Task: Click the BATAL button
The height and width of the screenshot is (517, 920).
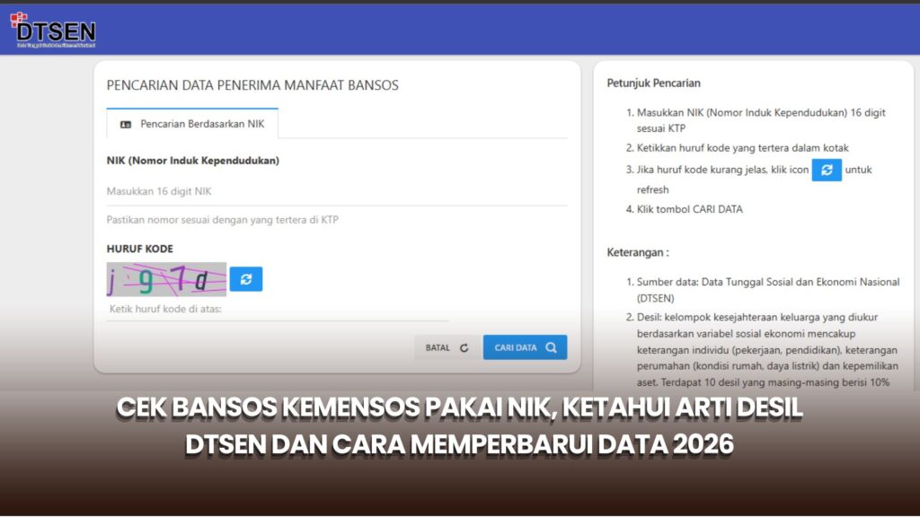Action: point(447,347)
